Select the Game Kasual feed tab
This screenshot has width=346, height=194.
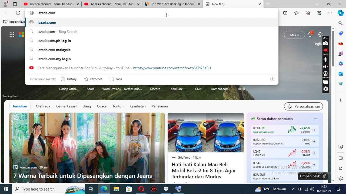coord(66,106)
